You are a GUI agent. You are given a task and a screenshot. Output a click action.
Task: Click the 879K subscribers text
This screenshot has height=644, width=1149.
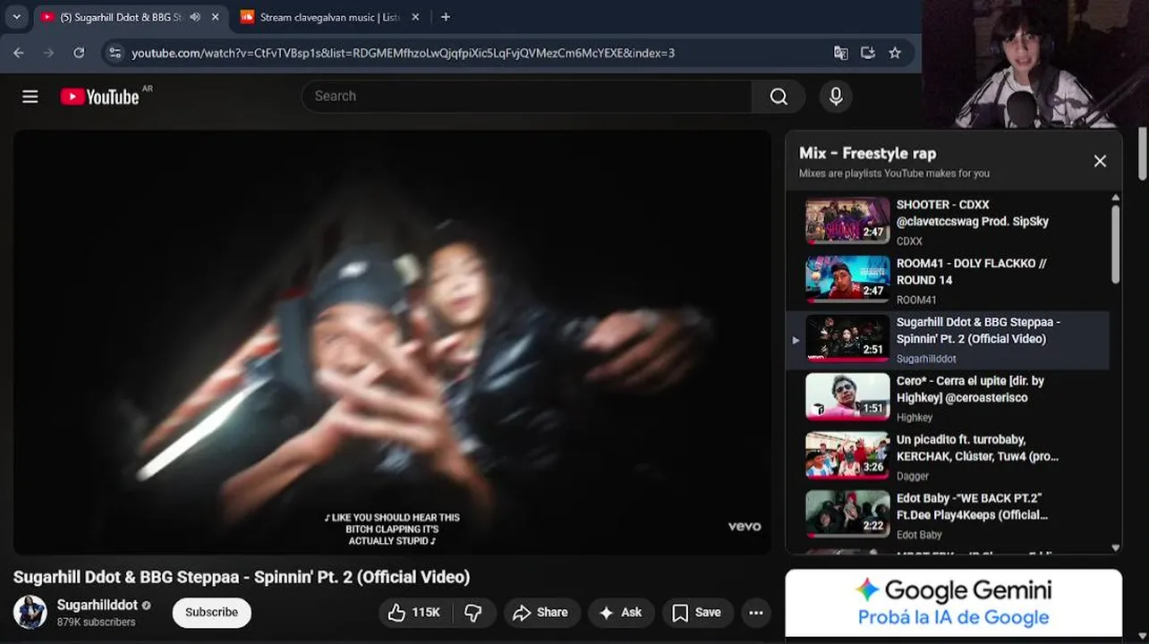click(97, 622)
